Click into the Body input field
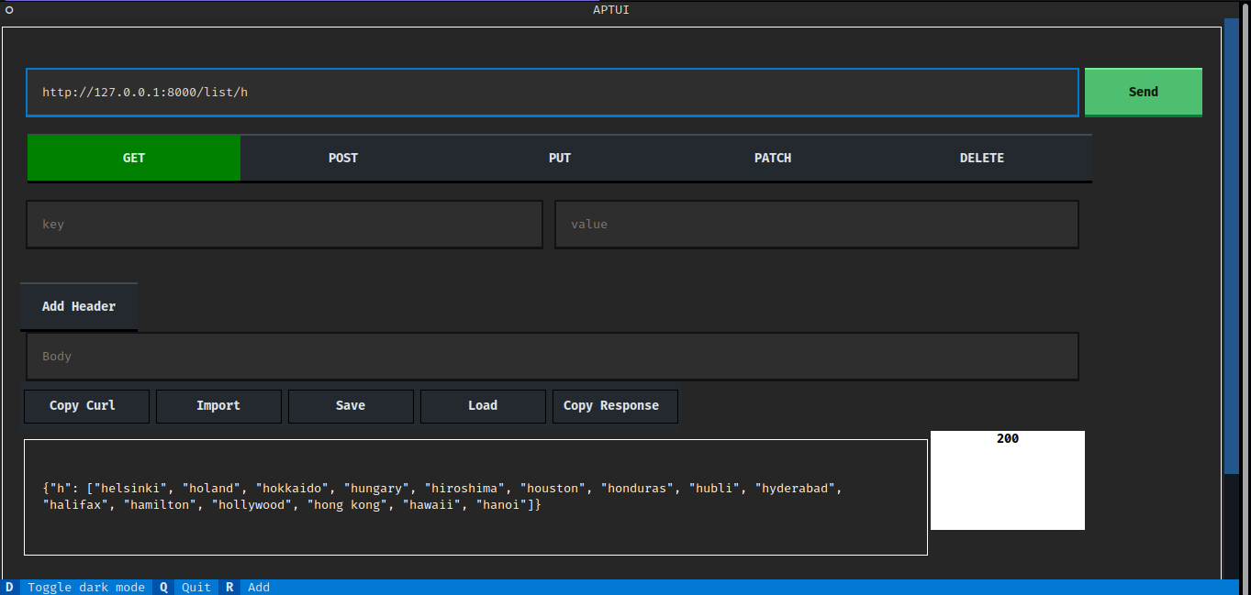Screen dimensions: 1251x595 552,357
